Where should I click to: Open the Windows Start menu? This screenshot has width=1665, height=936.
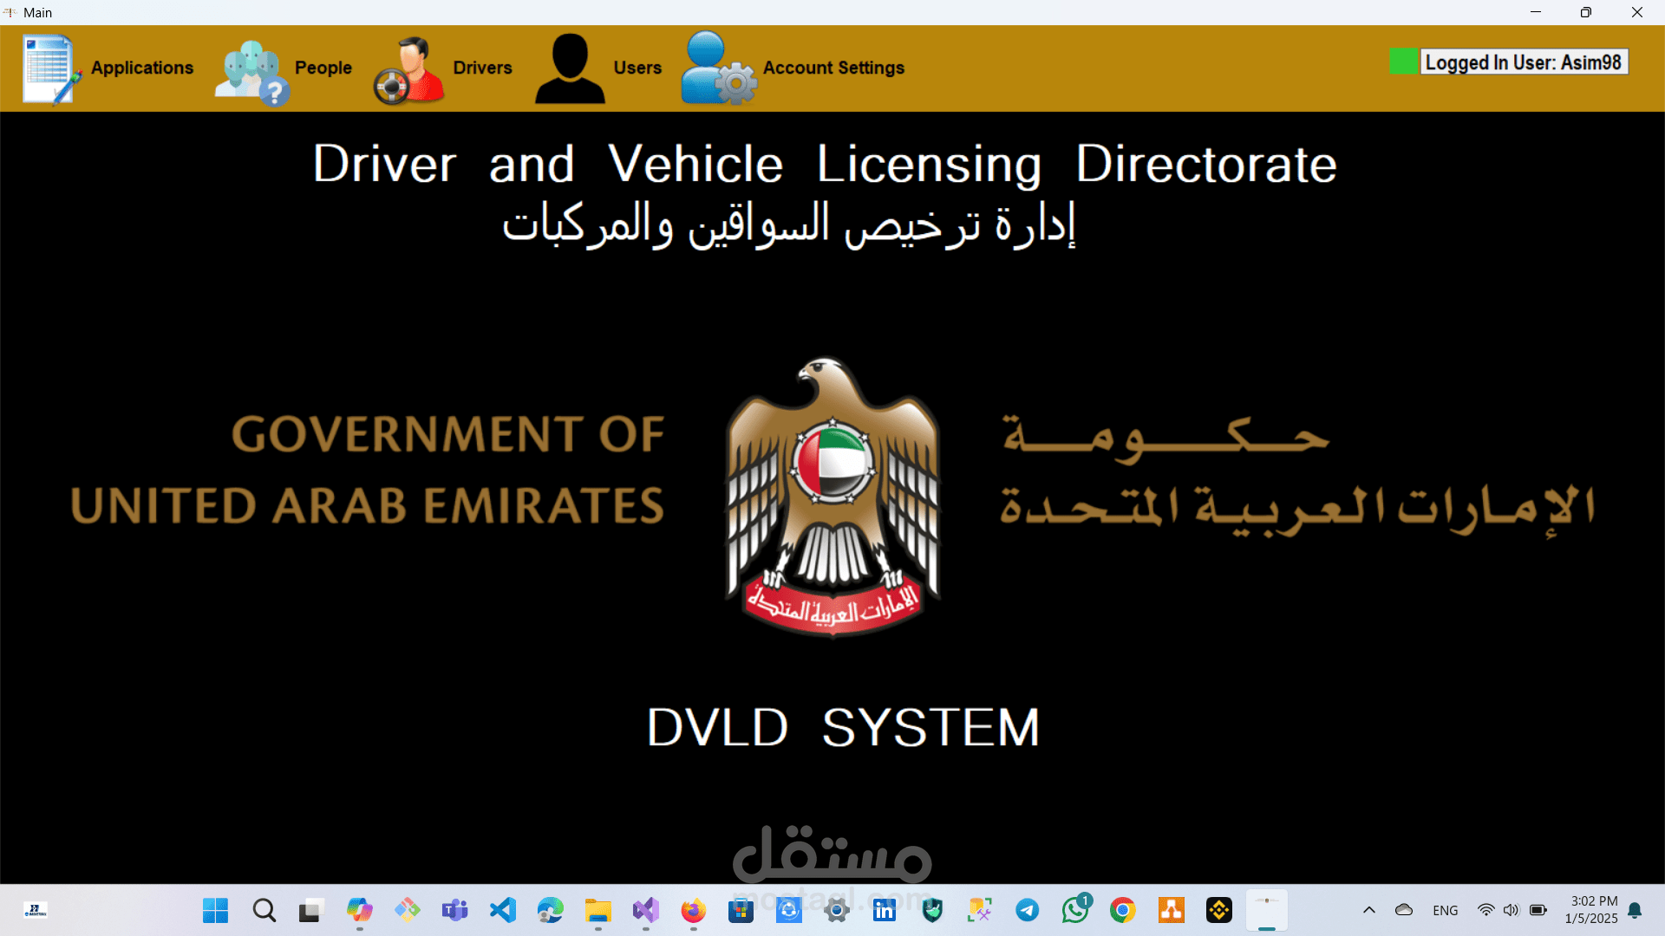pos(215,911)
